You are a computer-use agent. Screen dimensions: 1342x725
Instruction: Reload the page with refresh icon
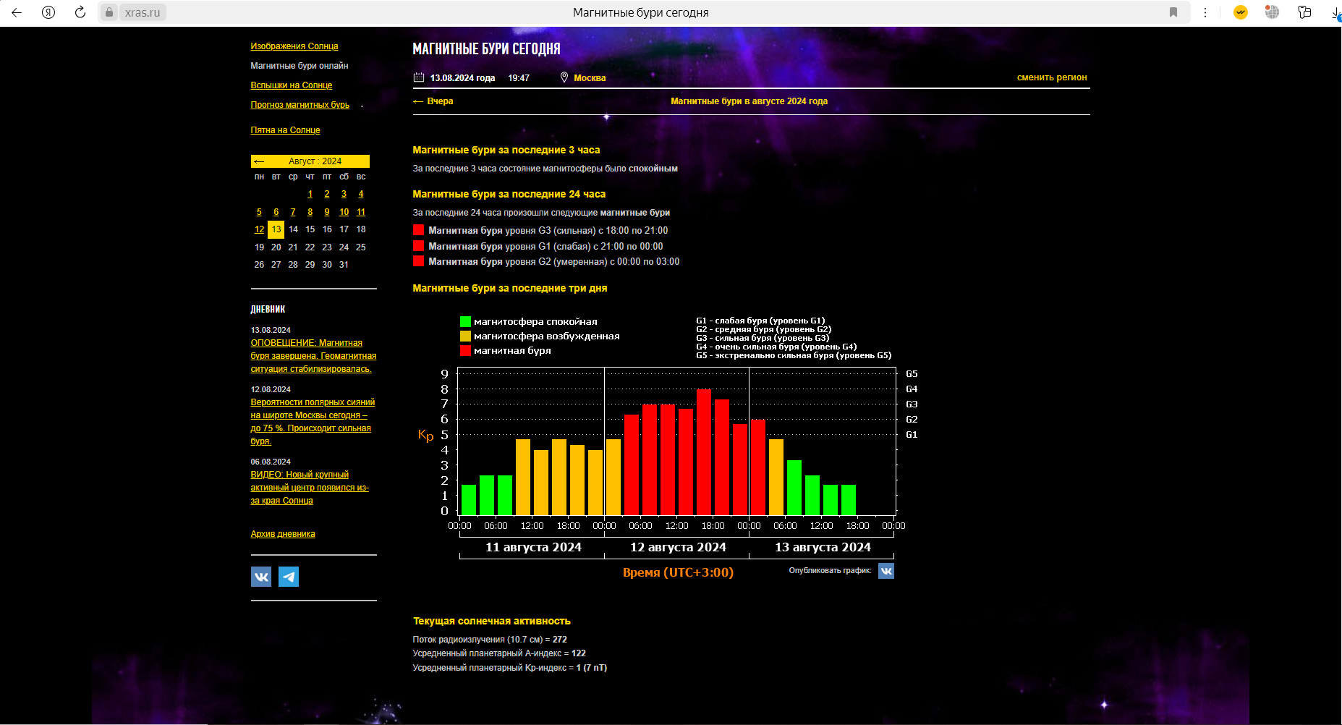80,12
